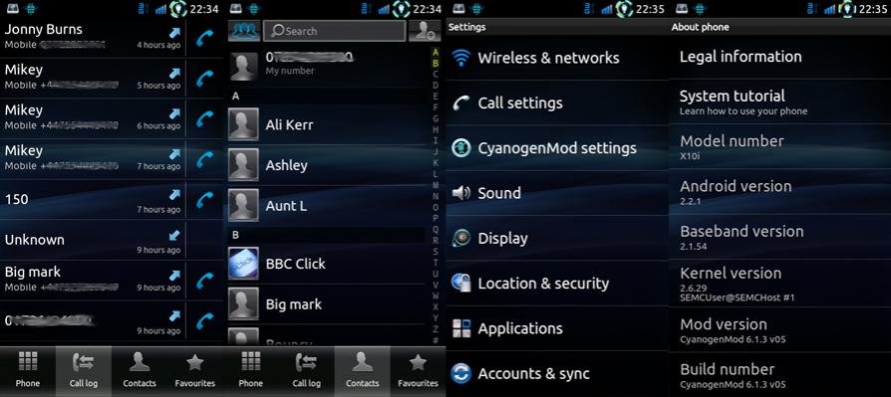Jump to letter Z in alphabet index
This screenshot has height=397, width=891.
pyautogui.click(x=436, y=329)
